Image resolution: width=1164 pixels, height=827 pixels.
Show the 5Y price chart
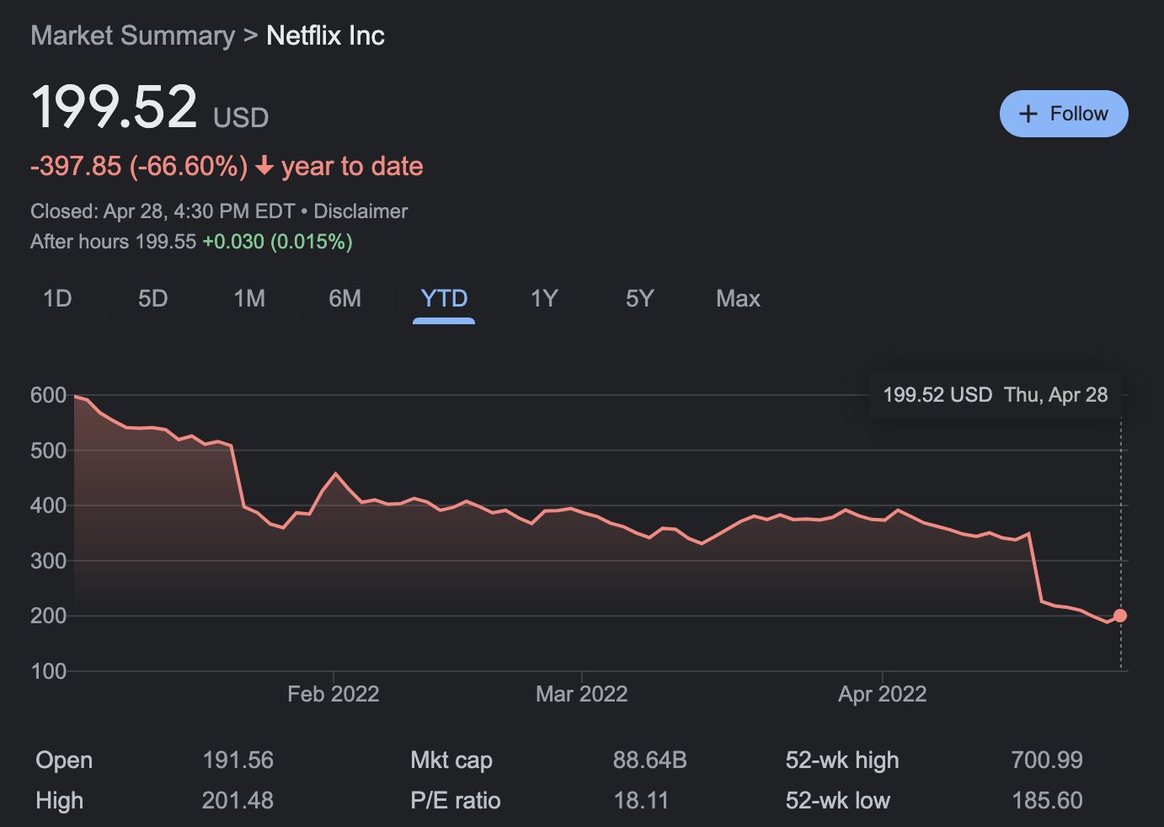pyautogui.click(x=639, y=299)
